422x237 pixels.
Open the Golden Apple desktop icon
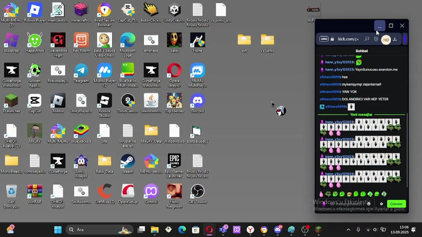(35, 75)
